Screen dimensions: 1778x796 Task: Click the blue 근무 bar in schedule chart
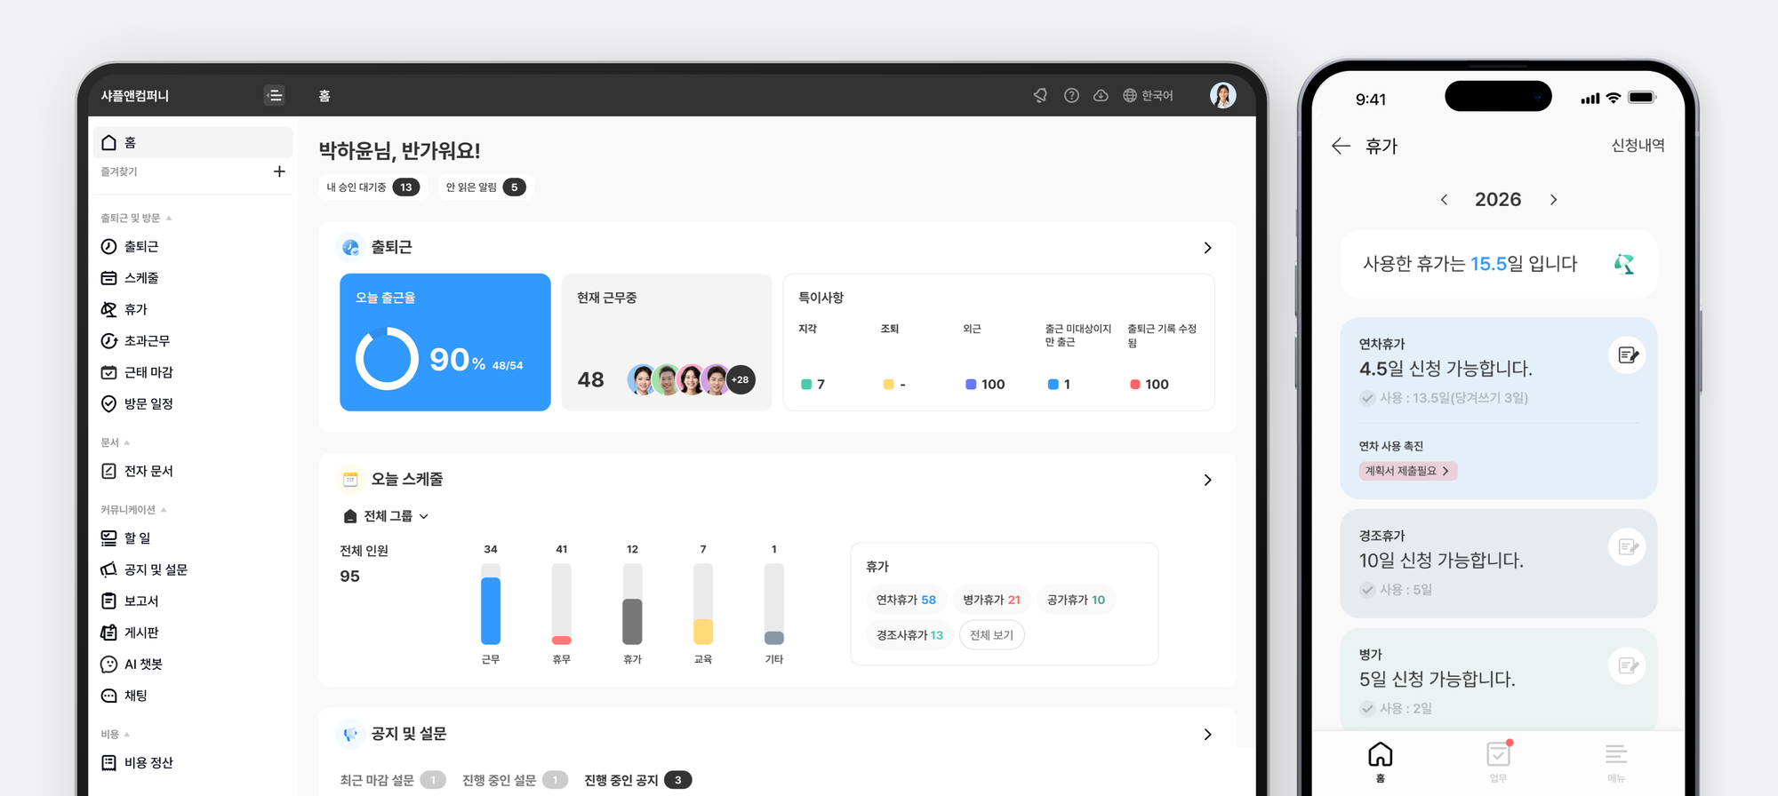[491, 610]
